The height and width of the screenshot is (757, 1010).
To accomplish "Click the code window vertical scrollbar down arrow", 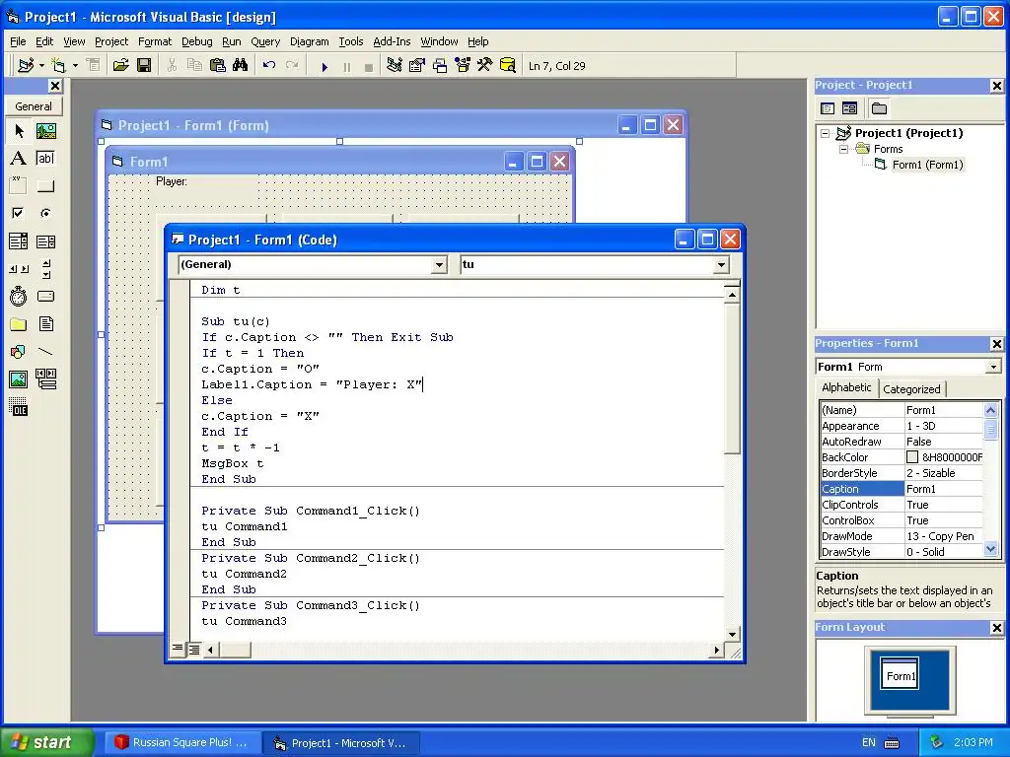I will coord(732,634).
